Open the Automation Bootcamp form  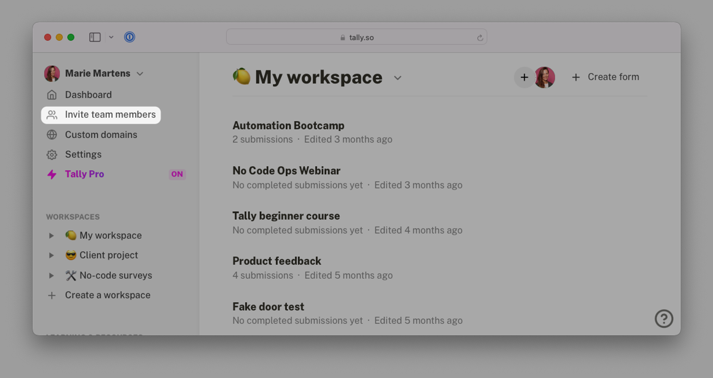(x=288, y=125)
